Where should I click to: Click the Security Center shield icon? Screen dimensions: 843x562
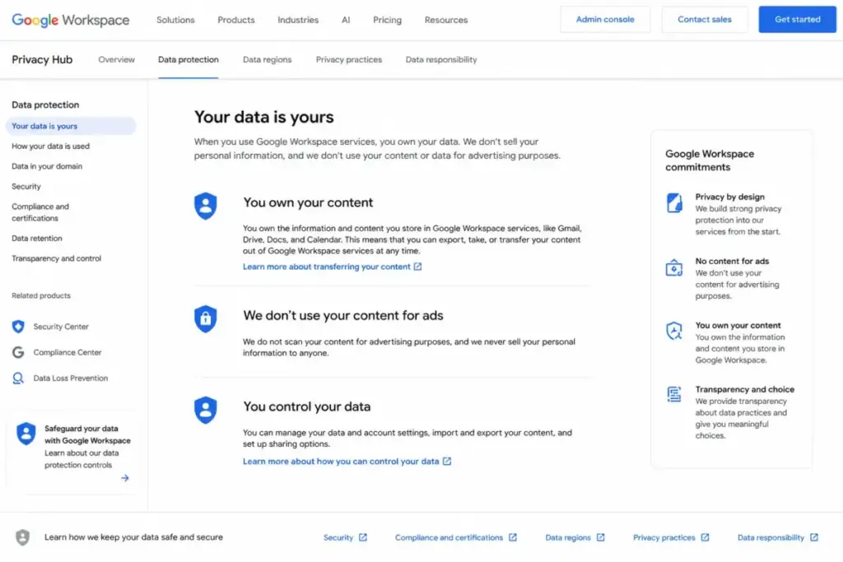tap(18, 326)
